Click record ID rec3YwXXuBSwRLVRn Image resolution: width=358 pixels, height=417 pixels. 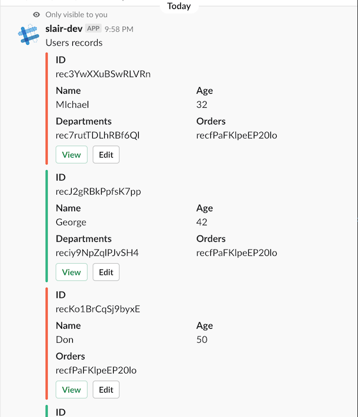pos(103,74)
